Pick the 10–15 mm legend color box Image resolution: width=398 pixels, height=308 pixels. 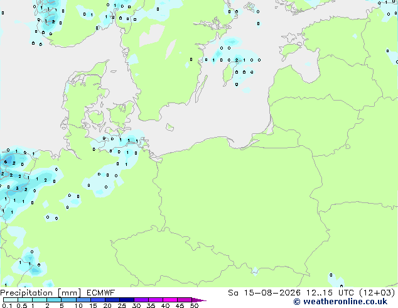tap(83, 300)
